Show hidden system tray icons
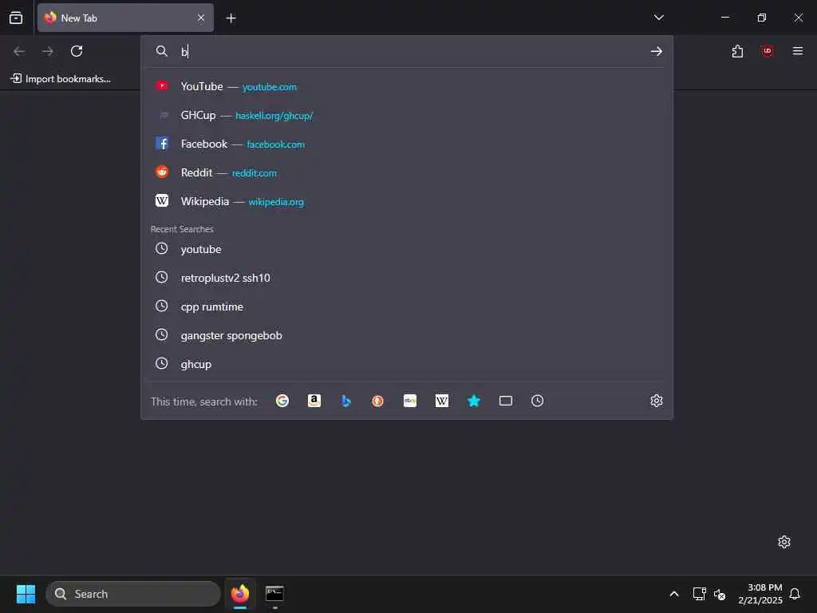This screenshot has height=613, width=817. coord(673,594)
